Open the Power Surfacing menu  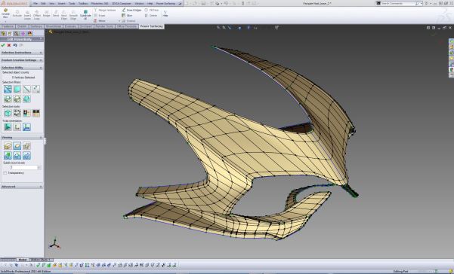click(x=165, y=4)
